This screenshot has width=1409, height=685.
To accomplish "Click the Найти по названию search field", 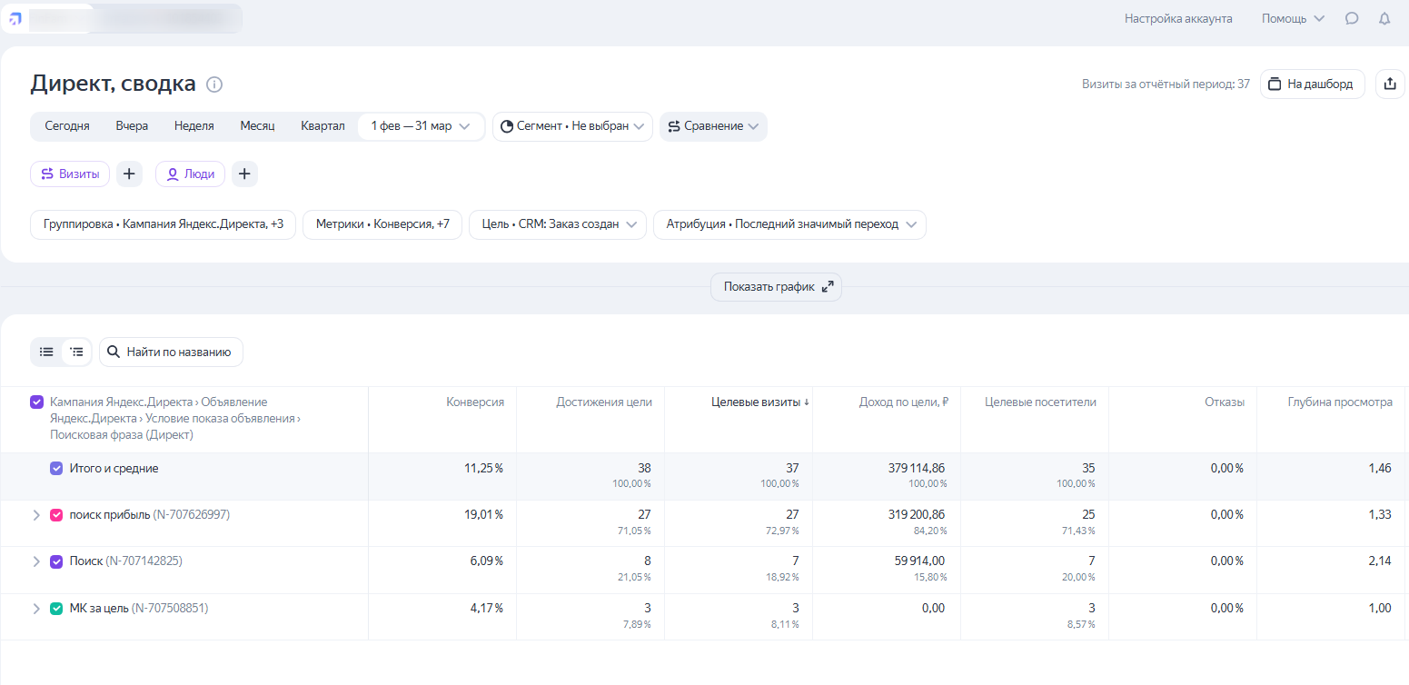I will pos(171,352).
